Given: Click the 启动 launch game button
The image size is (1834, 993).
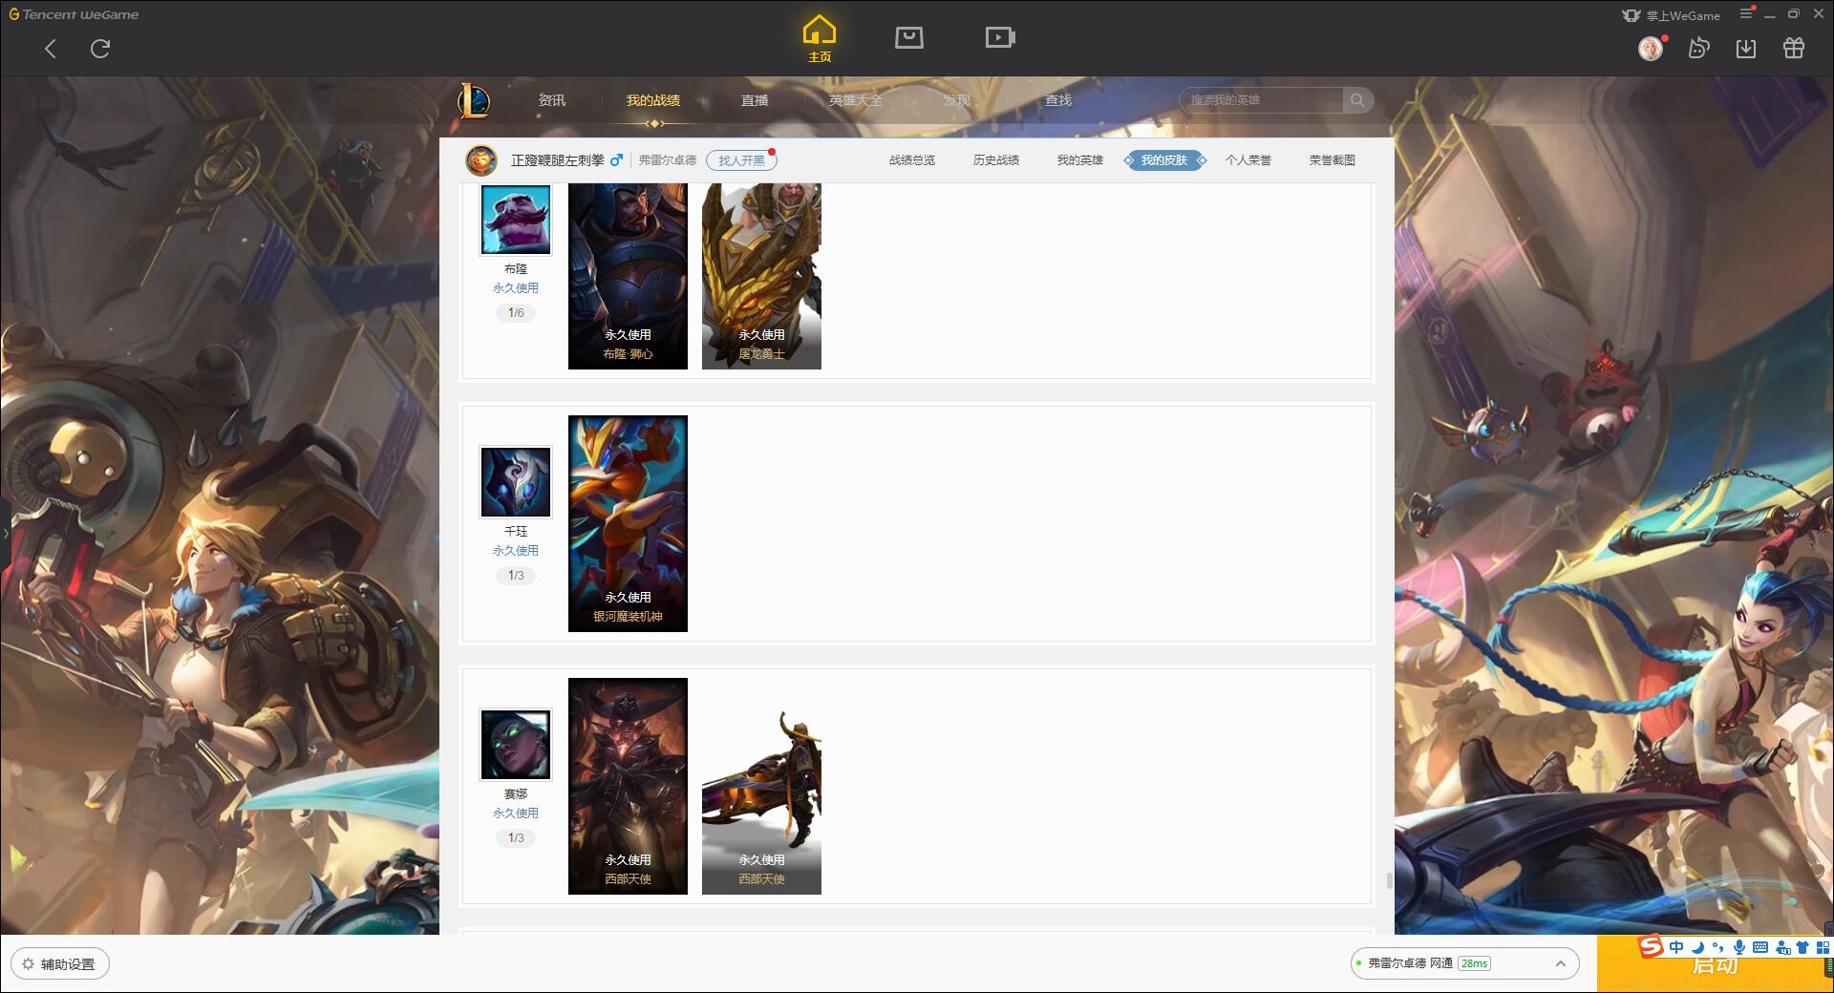Looking at the screenshot, I should (1715, 964).
